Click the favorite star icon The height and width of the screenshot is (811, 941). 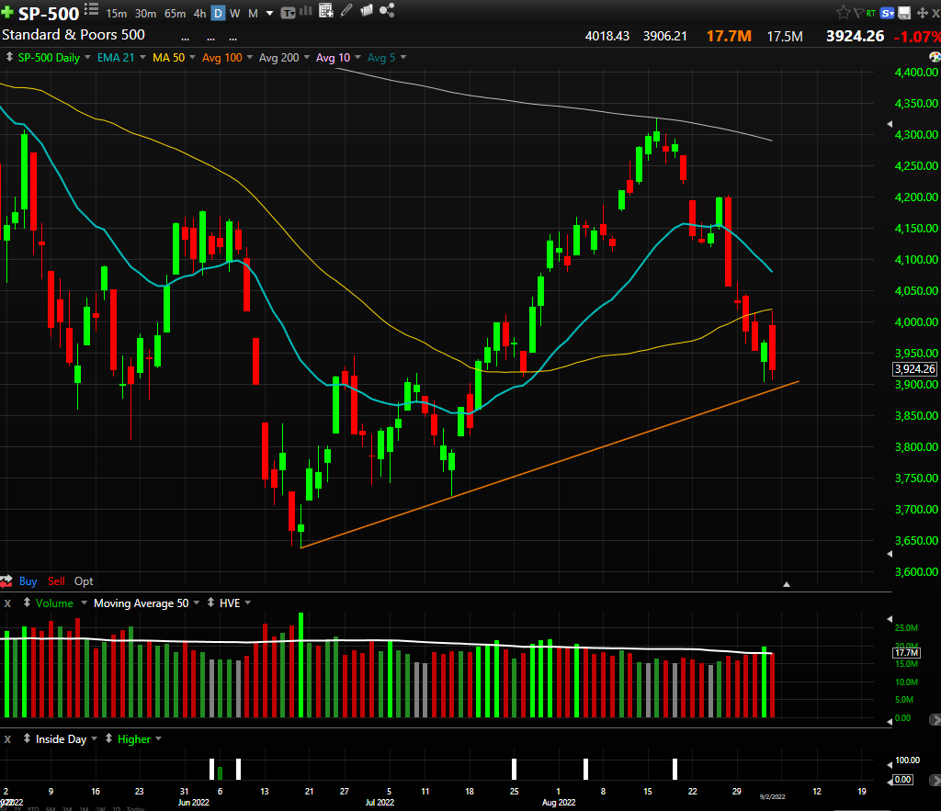844,12
